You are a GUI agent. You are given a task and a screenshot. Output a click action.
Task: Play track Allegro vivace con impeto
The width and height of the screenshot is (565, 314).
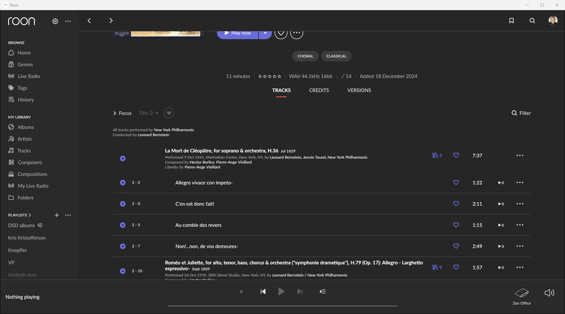click(123, 183)
